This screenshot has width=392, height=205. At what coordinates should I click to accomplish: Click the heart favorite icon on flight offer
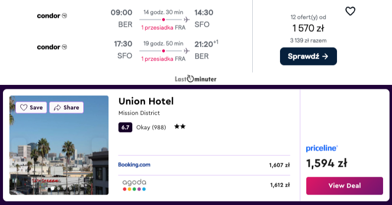[350, 11]
